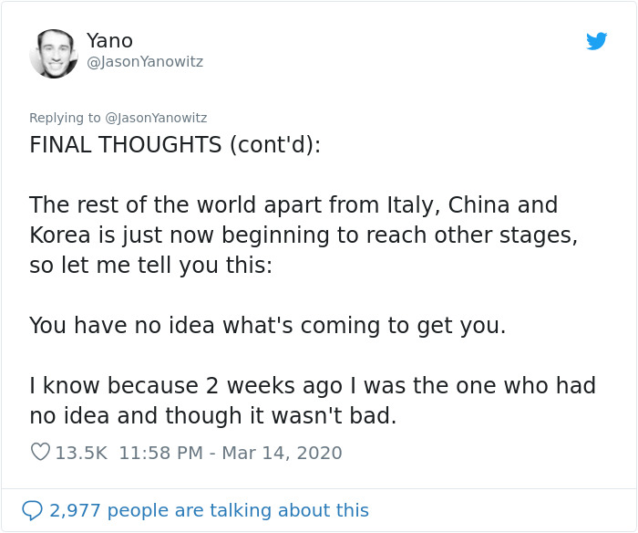638x533 pixels.
Task: Click the line starting "Korea is just now"
Action: [x=304, y=235]
